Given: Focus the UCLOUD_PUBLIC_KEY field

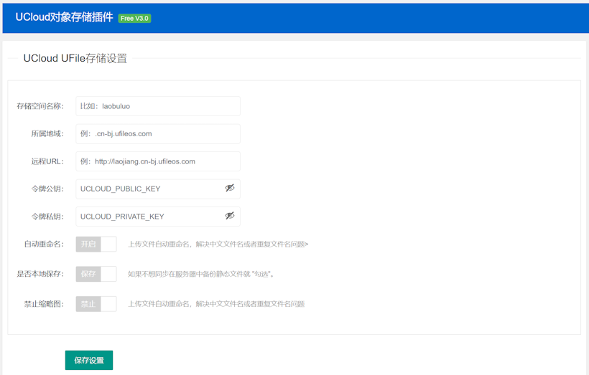Looking at the screenshot, I should pos(149,189).
